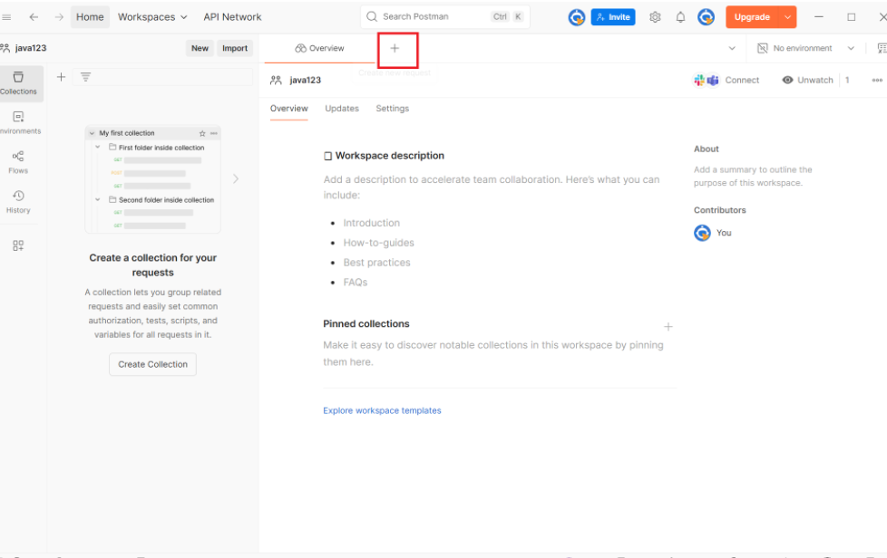Screen dimensions: 887x558
Task: Click the Introduction bullet item
Action: click(x=371, y=223)
